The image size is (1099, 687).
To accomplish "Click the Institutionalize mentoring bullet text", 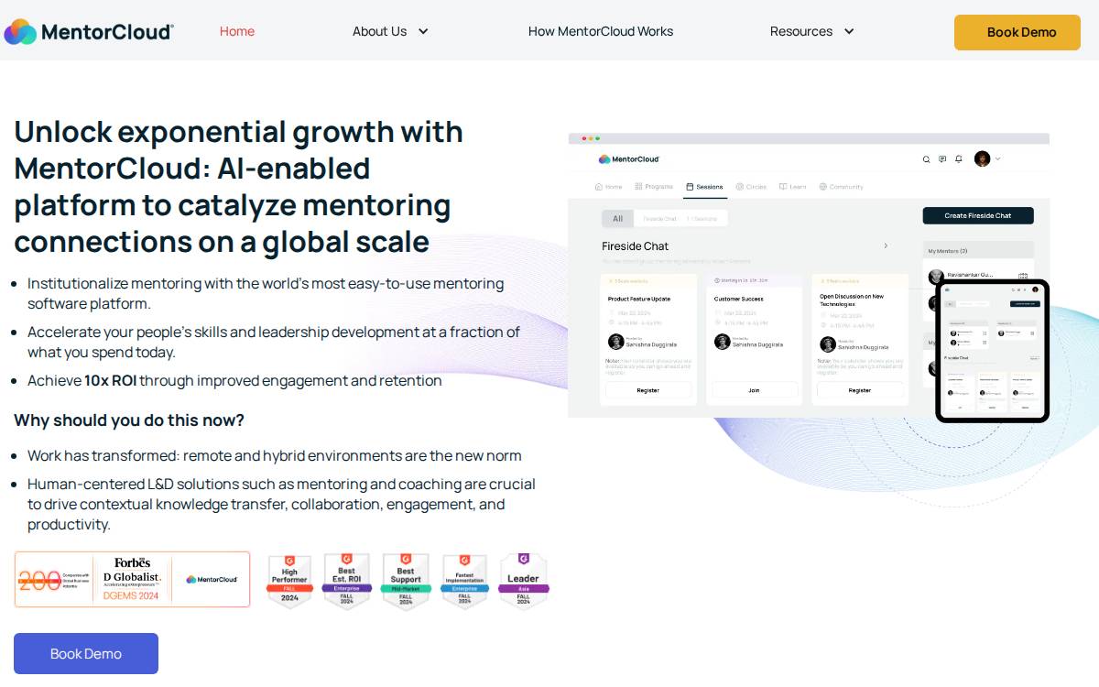I will tap(266, 293).
